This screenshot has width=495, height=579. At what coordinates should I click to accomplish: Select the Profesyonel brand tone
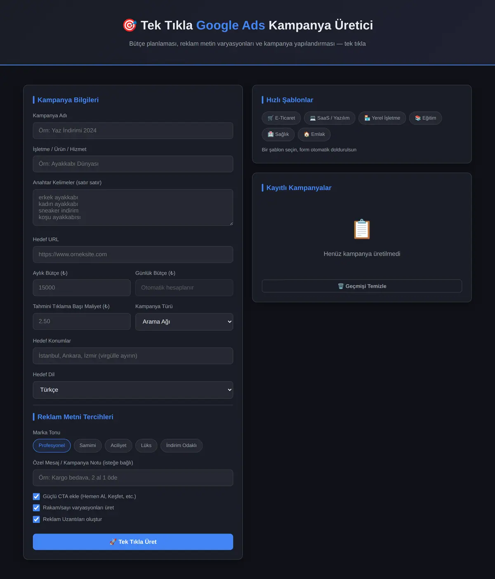pyautogui.click(x=52, y=446)
